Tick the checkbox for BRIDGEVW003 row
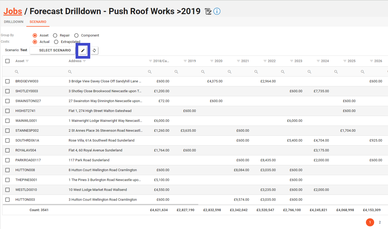The width and height of the screenshot is (388, 229). [7, 81]
